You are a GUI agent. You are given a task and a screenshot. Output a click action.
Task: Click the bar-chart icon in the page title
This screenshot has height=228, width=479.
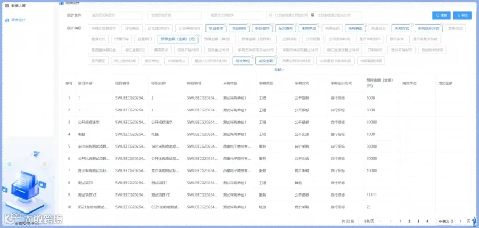(61, 3)
